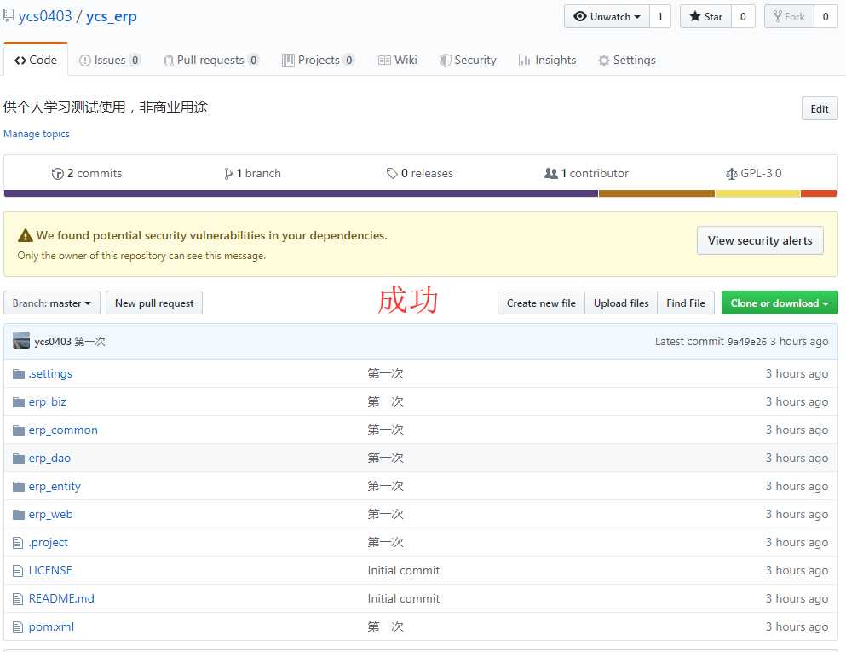846x652 pixels.
Task: Click the New pull request button
Action: (154, 303)
